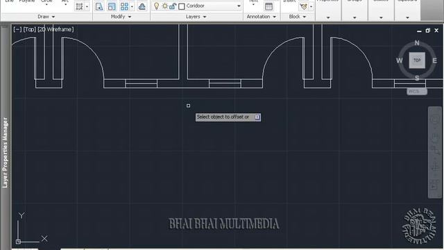The height and width of the screenshot is (250, 444).
Task: Click the TOP face of the ViewCube
Action: click(417, 60)
